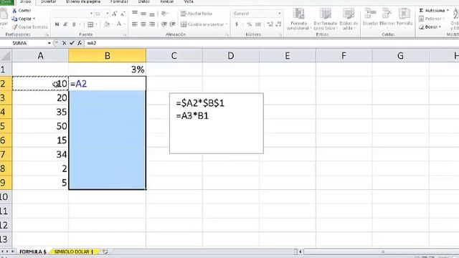Image resolution: width=459 pixels, height=258 pixels.
Task: Toggle underline S formatting
Action: (x=74, y=24)
